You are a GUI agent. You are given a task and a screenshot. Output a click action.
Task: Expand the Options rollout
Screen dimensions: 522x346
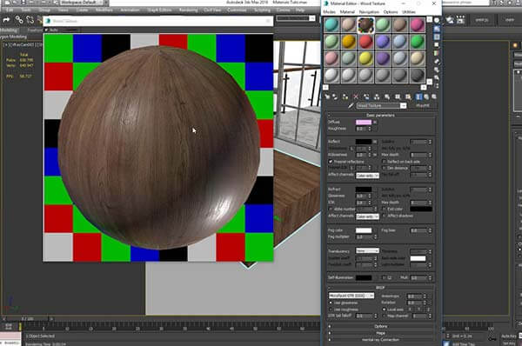click(x=381, y=326)
